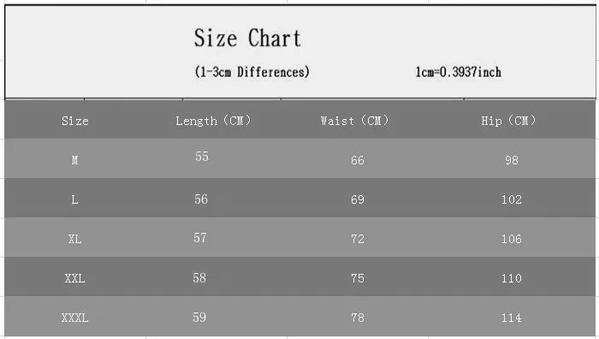Click the length value 55 cell
599x339 pixels.
202,157
